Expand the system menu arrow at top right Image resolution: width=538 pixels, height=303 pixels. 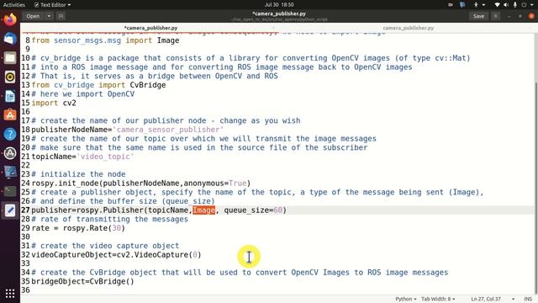click(x=531, y=5)
